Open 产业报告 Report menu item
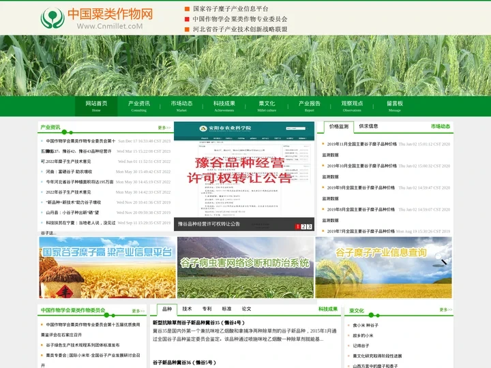Image resolution: width=491 pixels, height=368 pixels. pos(309,106)
